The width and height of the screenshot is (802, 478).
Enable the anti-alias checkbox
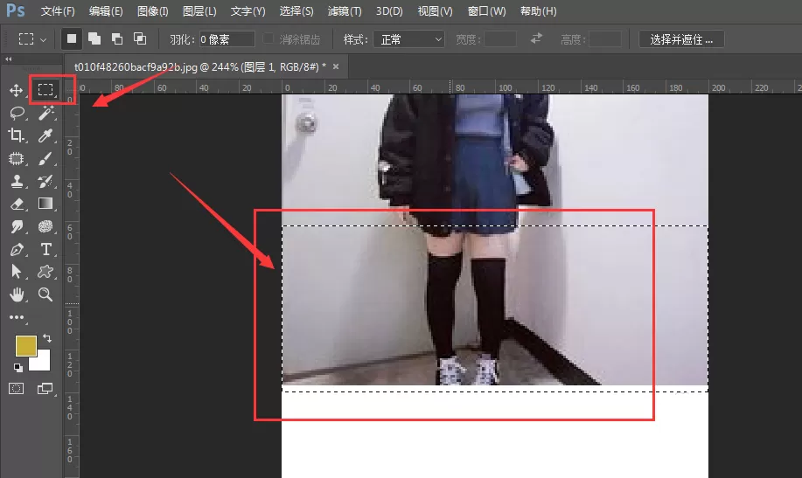point(268,38)
